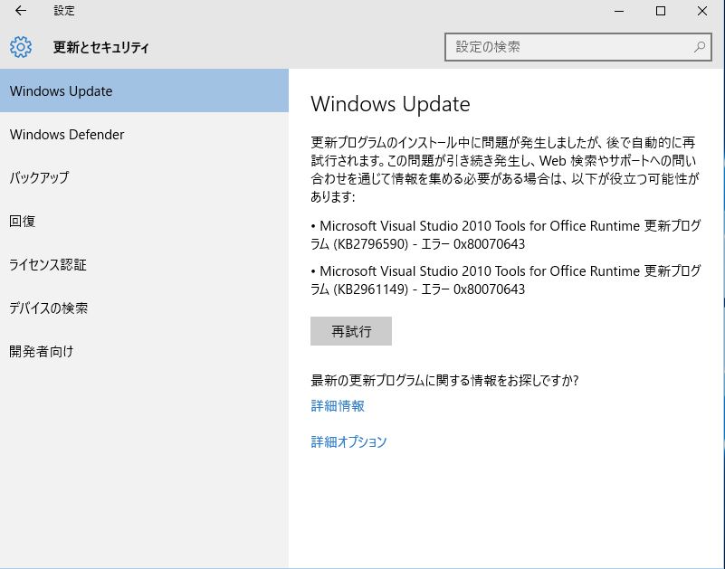Click the KB2796590 error entry text
725x569 pixels.
tap(506, 235)
